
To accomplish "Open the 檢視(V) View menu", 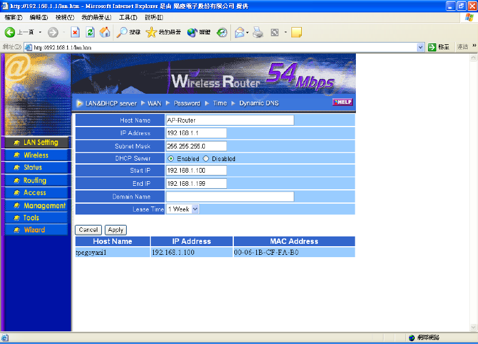I will click(x=65, y=17).
